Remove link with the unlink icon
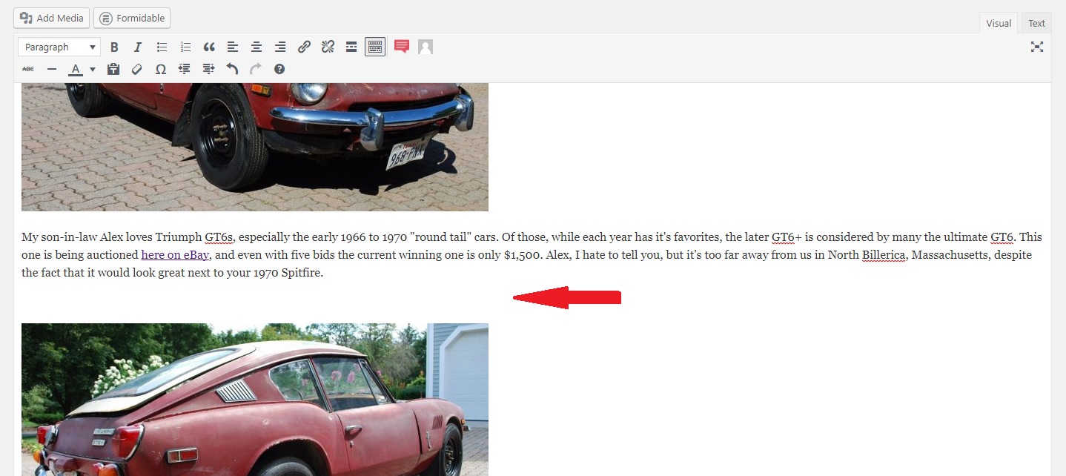Screen dimensions: 1066x476 pyautogui.click(x=328, y=47)
